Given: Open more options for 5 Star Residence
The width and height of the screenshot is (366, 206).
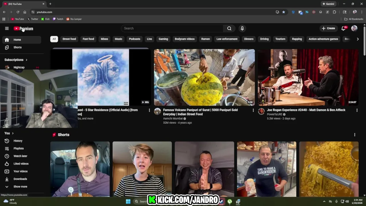Looking at the screenshot, I should [149, 110].
